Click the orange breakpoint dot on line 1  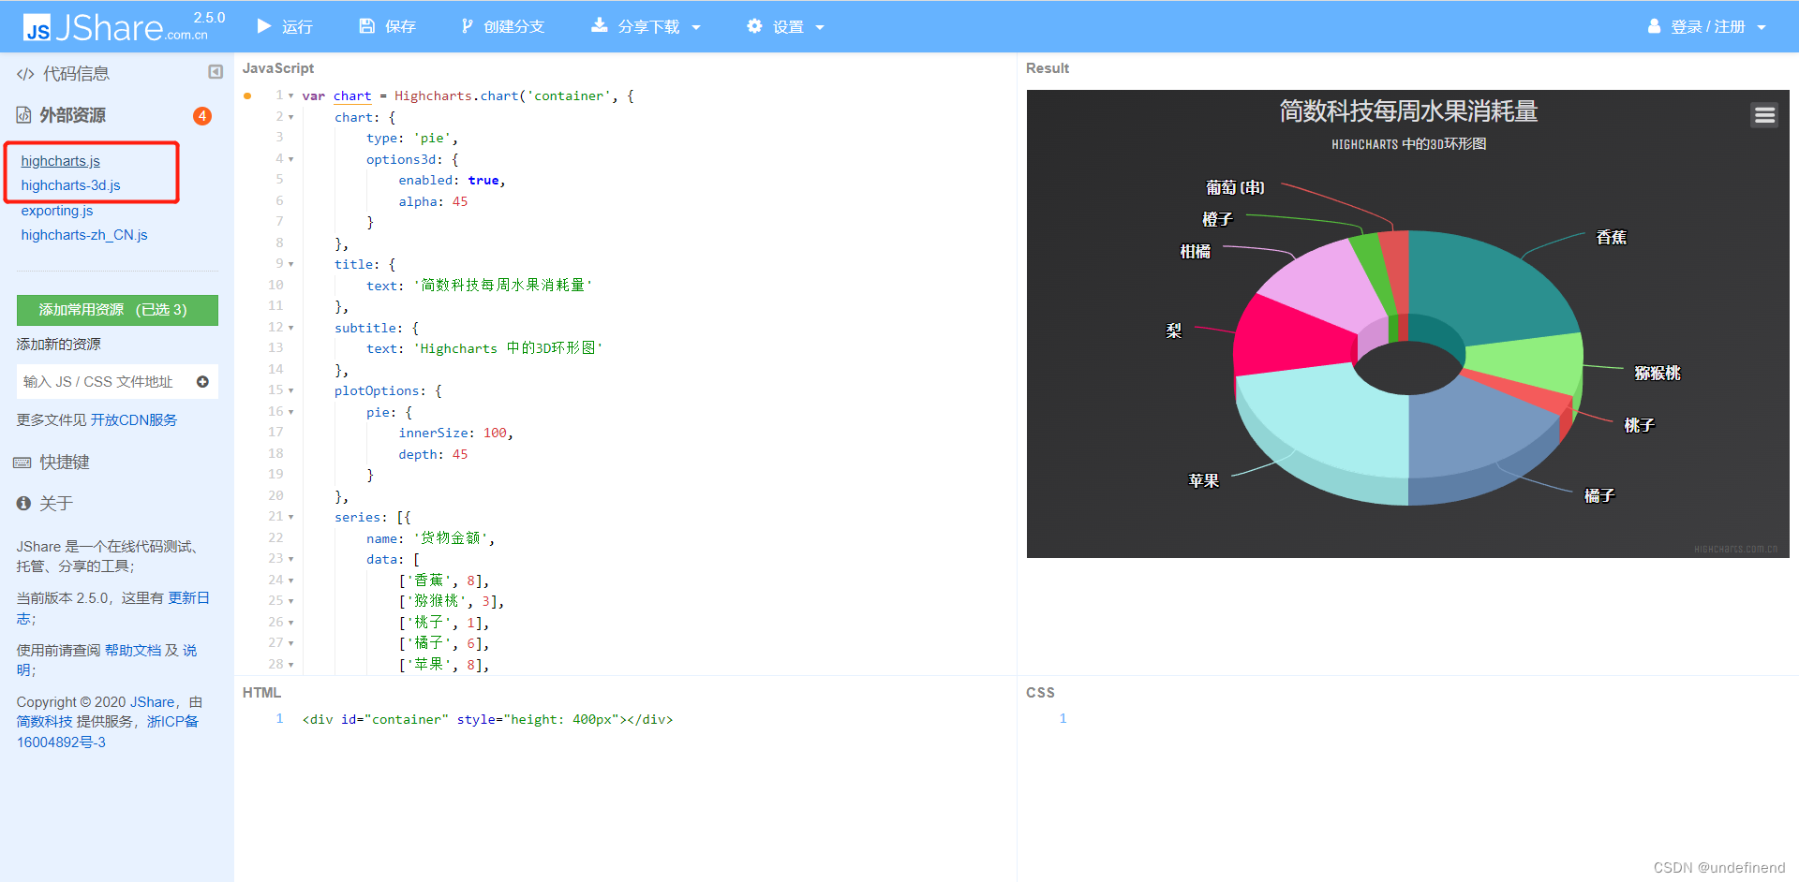click(x=247, y=96)
